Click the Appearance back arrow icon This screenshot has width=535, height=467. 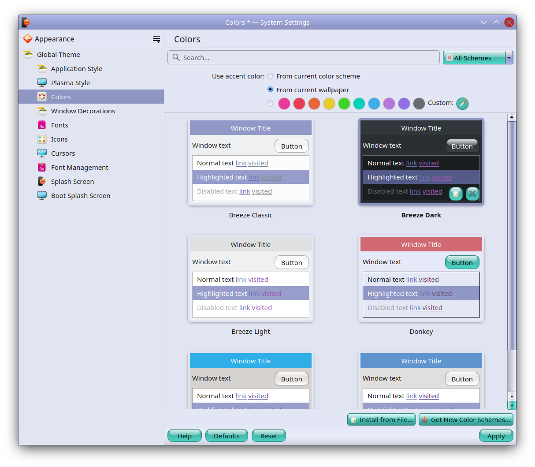[28, 38]
